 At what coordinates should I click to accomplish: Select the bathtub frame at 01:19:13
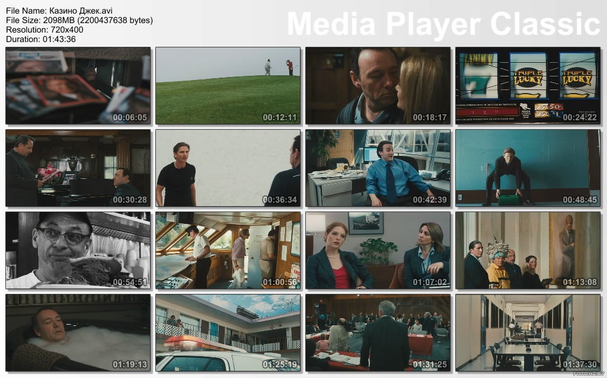[78, 333]
